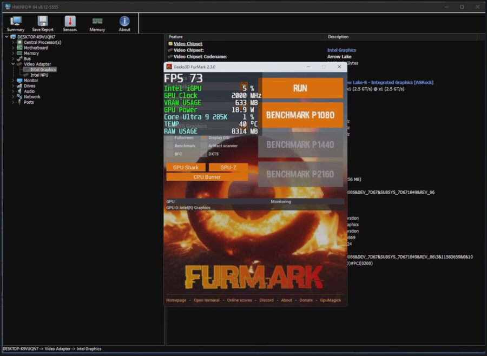Click the FurMark logo in its title bar
Image resolution: width=487 pixels, height=356 pixels.
click(169, 67)
